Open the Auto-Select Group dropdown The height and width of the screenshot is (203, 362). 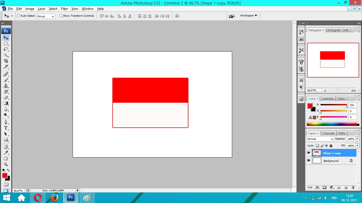[x=46, y=16]
